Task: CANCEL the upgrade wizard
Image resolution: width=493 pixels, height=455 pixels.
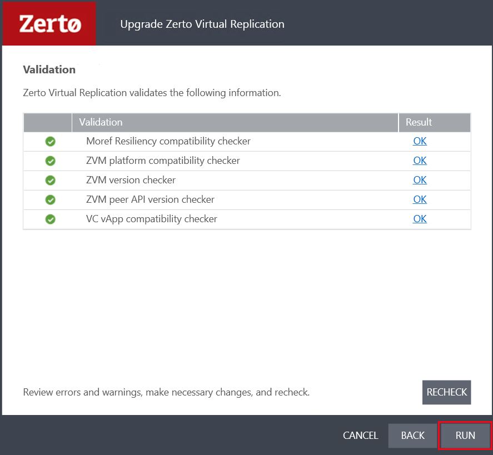Action: tap(360, 436)
